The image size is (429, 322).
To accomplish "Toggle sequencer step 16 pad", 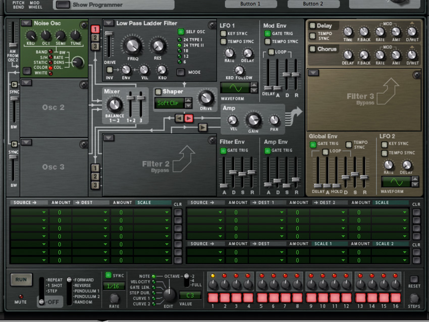I will tap(395, 298).
